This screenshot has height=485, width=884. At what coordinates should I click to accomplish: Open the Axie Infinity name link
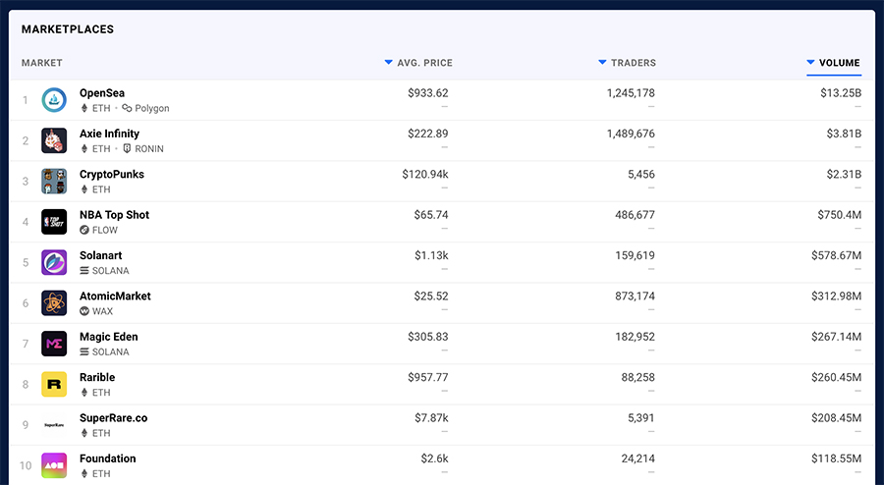click(x=109, y=134)
